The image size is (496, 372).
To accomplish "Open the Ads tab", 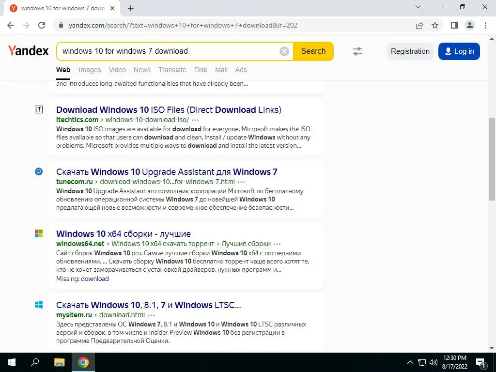I will [x=241, y=70].
